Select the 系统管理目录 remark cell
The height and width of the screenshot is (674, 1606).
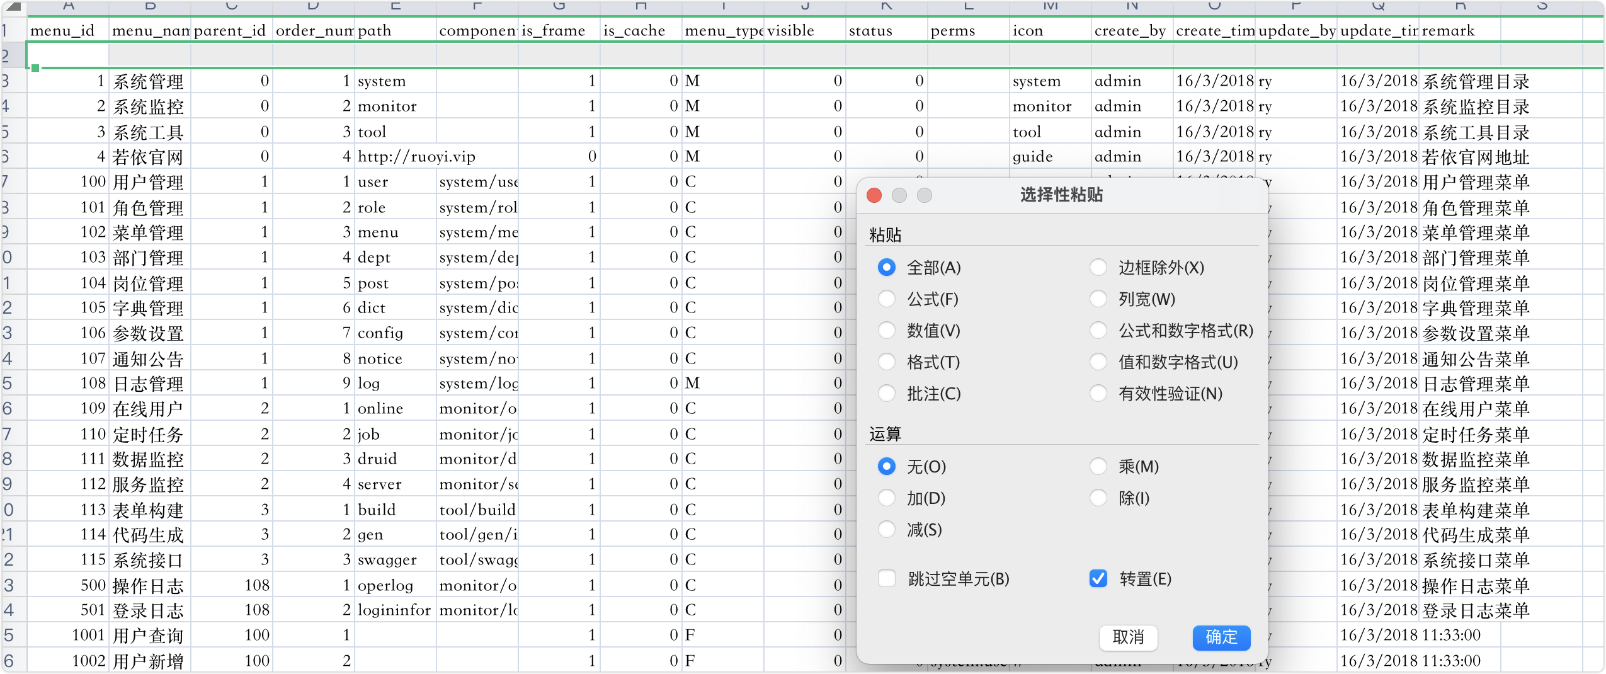pyautogui.click(x=1476, y=81)
